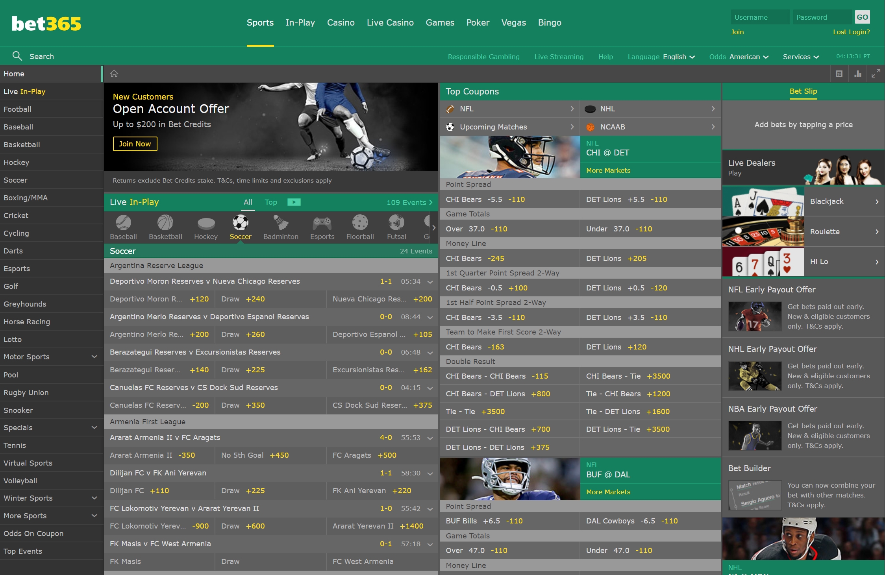Click the Upcoming Matches soccer ball icon
Viewport: 885px width, 575px height.
click(450, 127)
